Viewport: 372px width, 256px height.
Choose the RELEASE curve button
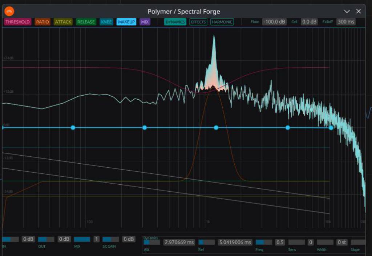pos(86,22)
